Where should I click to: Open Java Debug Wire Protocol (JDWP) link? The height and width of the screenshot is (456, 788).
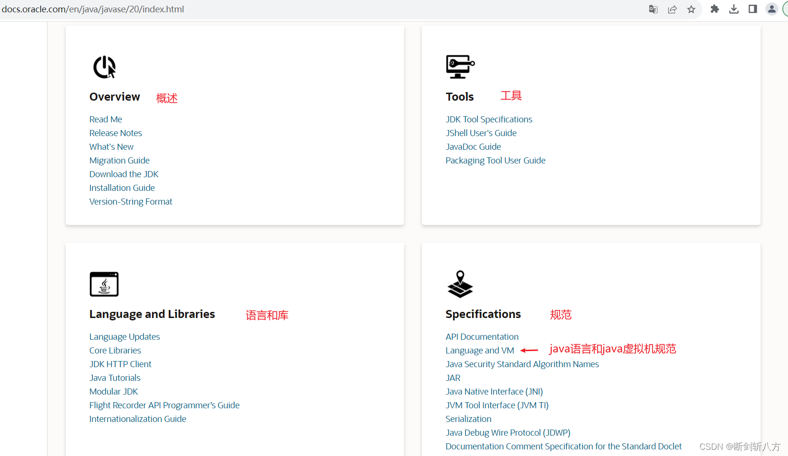tap(508, 433)
